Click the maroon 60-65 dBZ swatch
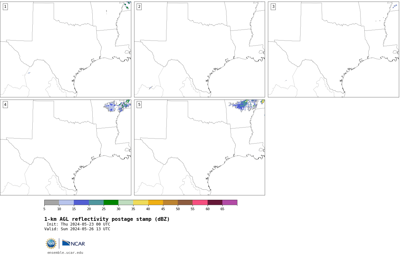402x256 pixels. click(215, 203)
